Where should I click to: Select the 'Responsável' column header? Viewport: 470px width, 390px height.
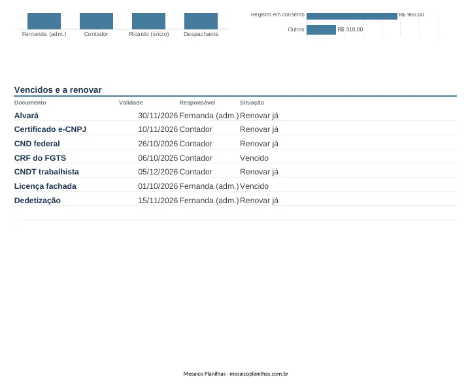(197, 103)
